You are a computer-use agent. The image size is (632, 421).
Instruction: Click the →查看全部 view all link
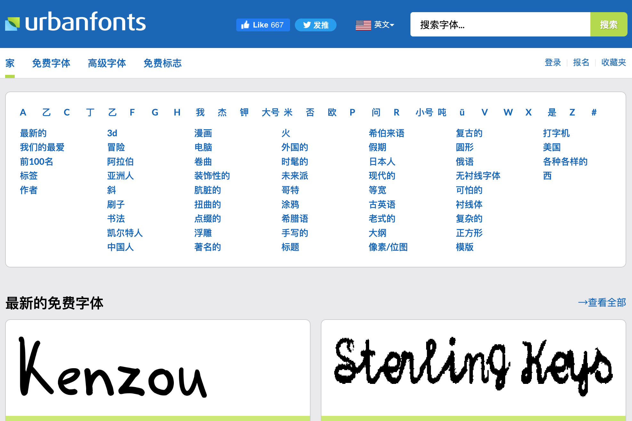(602, 302)
